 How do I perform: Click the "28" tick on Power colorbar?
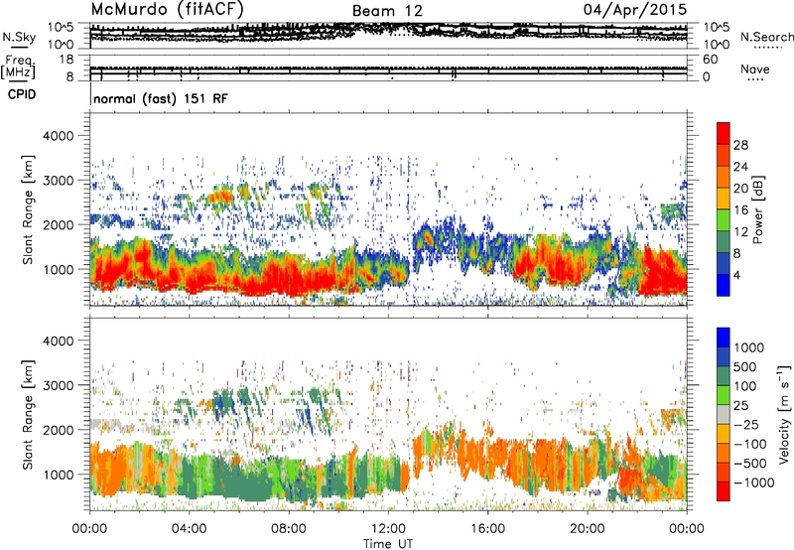[x=740, y=145]
